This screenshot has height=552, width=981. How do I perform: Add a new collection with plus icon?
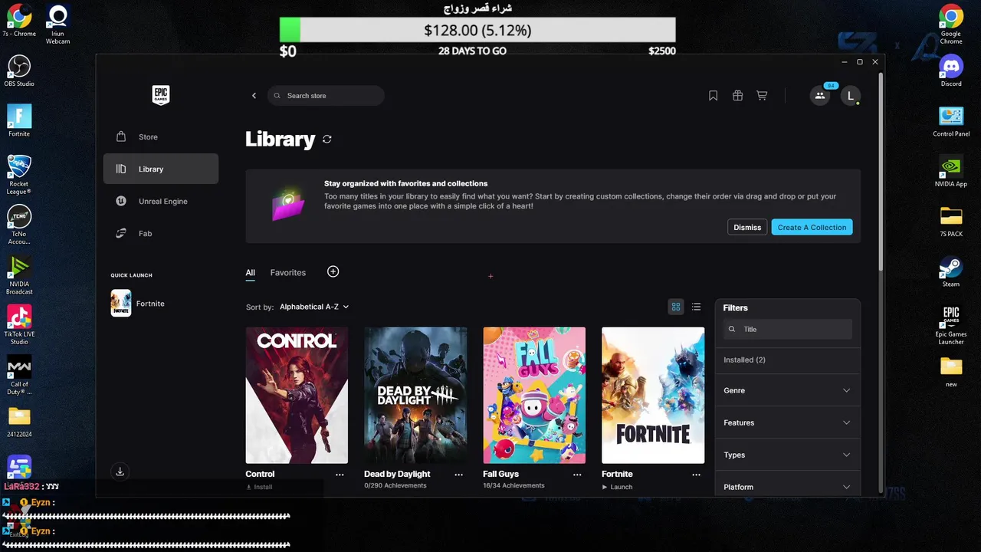click(333, 271)
